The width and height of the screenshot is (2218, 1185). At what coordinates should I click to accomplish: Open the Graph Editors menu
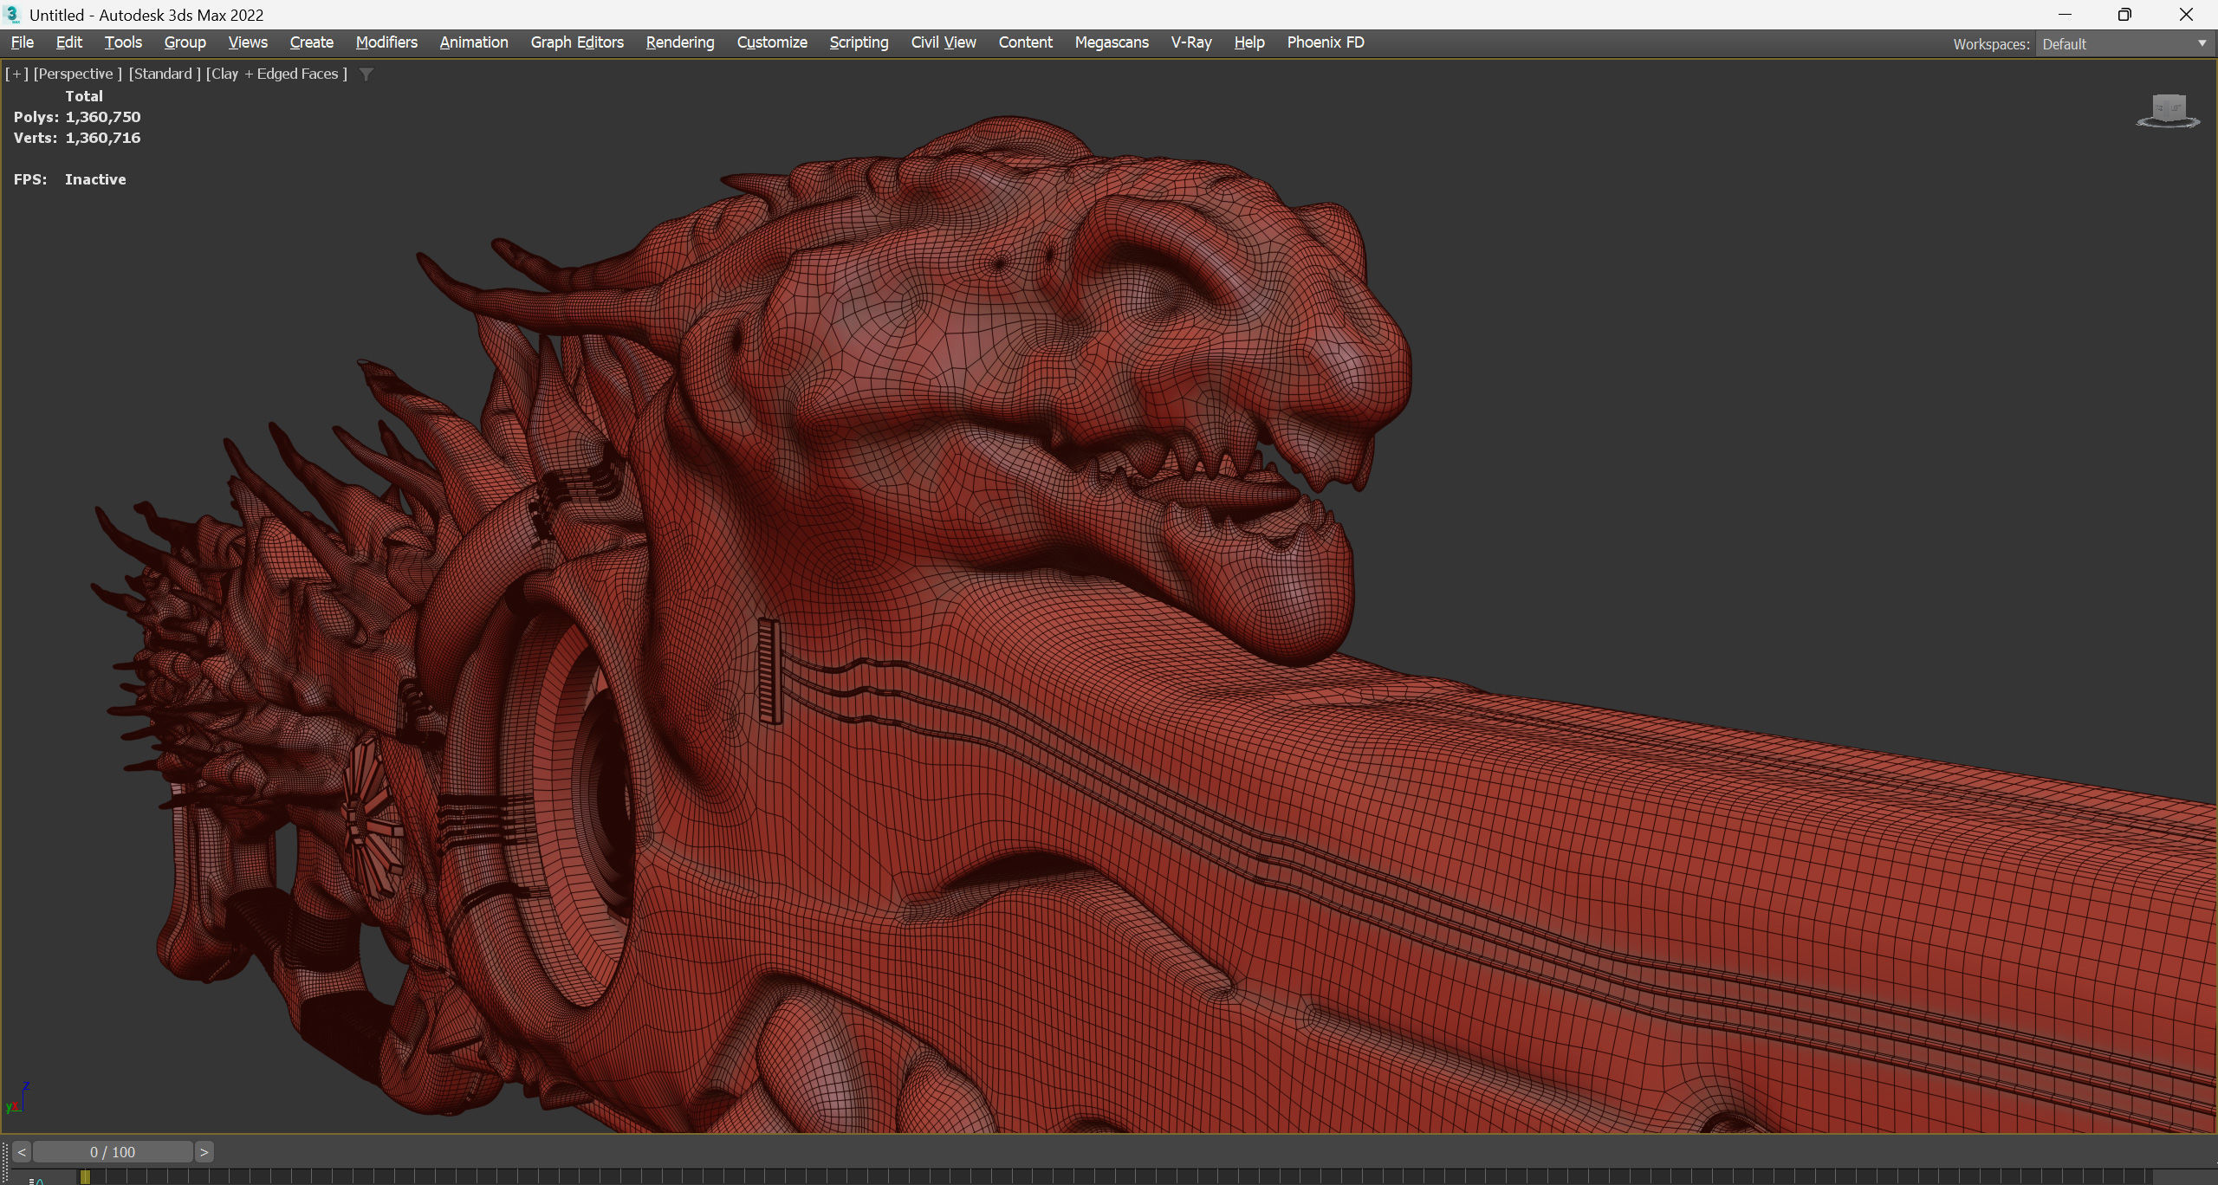577,42
